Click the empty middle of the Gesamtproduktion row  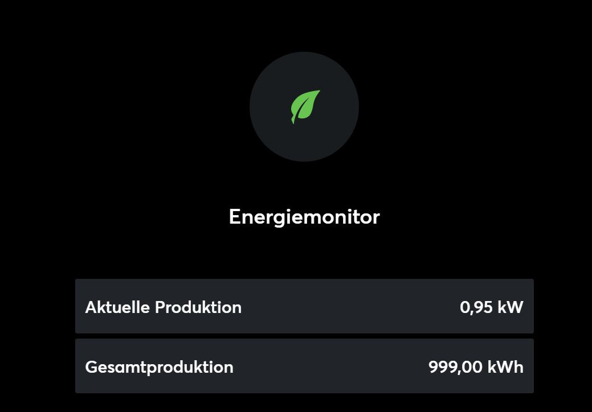click(330, 366)
